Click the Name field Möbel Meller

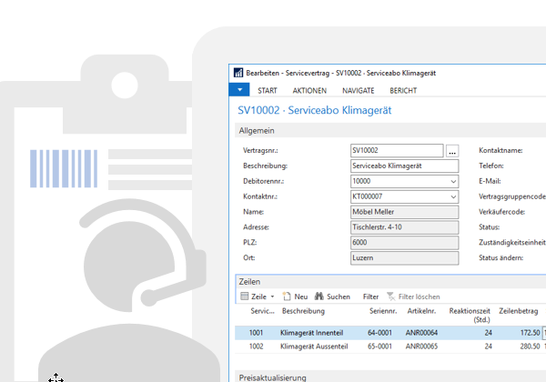405,212
